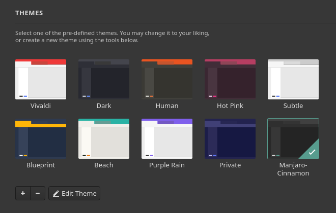Click the pencil icon beside Edit Theme
The image size is (336, 213).
(56, 193)
